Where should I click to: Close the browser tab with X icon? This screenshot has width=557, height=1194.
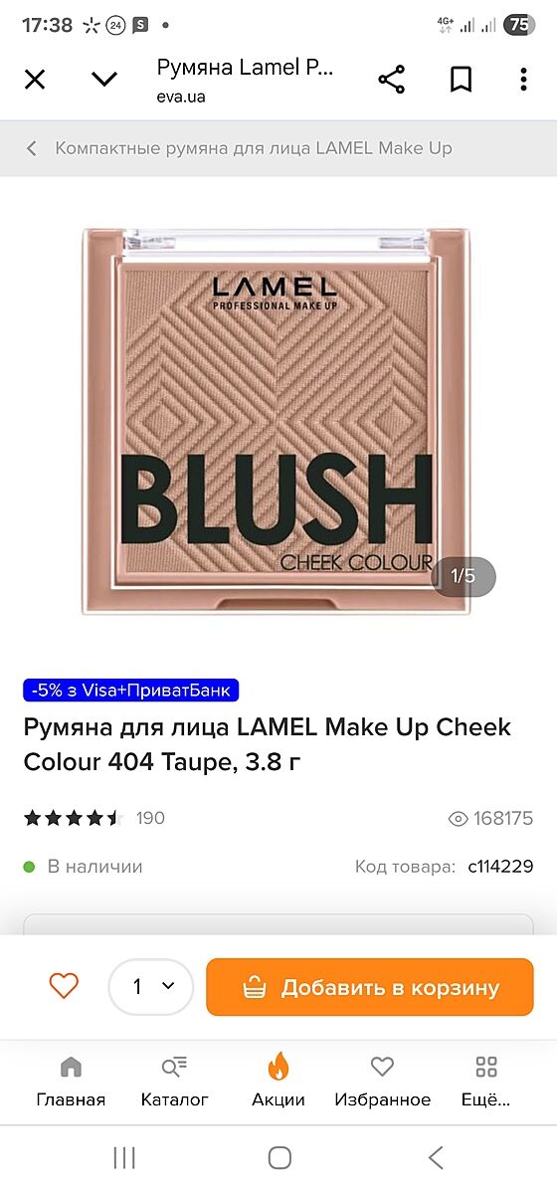[x=35, y=80]
